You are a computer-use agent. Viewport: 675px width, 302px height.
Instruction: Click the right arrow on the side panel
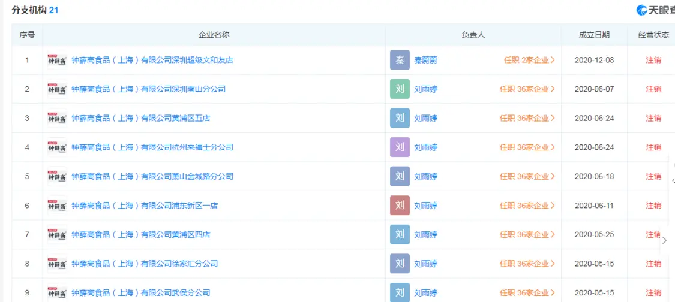coord(665,240)
